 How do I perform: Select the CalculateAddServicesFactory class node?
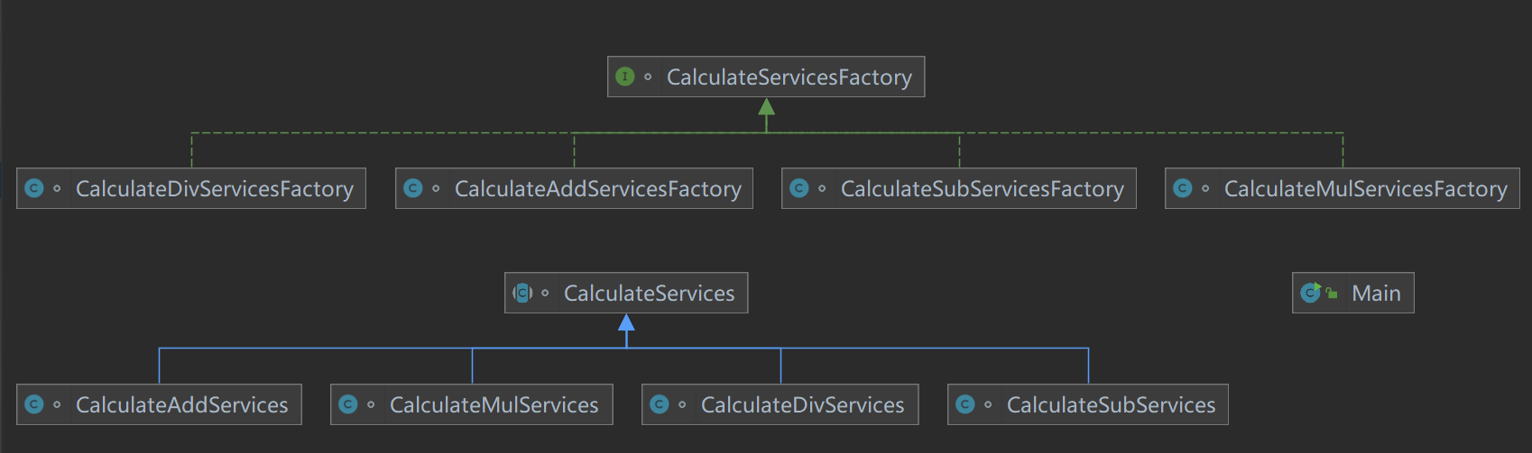(x=597, y=189)
